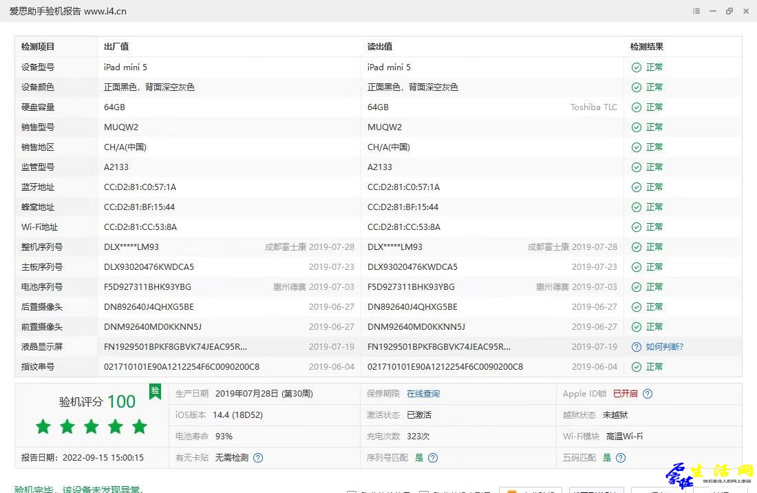Image resolution: width=757 pixels, height=493 pixels.
Task: Click the activation status 已激活
Action: (419, 415)
